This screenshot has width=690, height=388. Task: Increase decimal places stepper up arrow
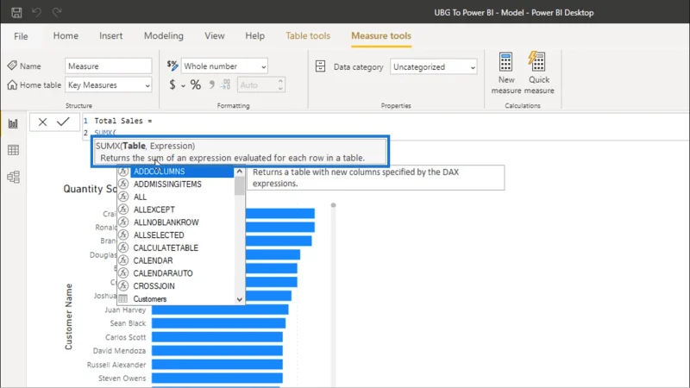coord(280,81)
